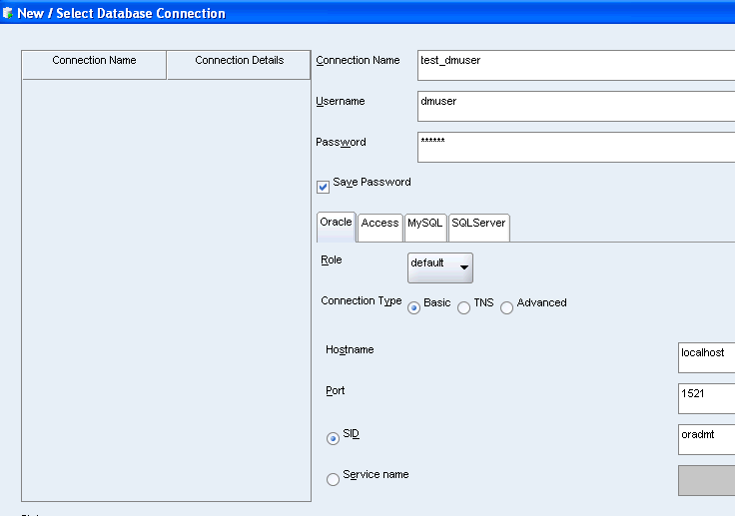Viewport: 735px width, 516px height.
Task: Click the Password input field
Action: tap(575, 147)
